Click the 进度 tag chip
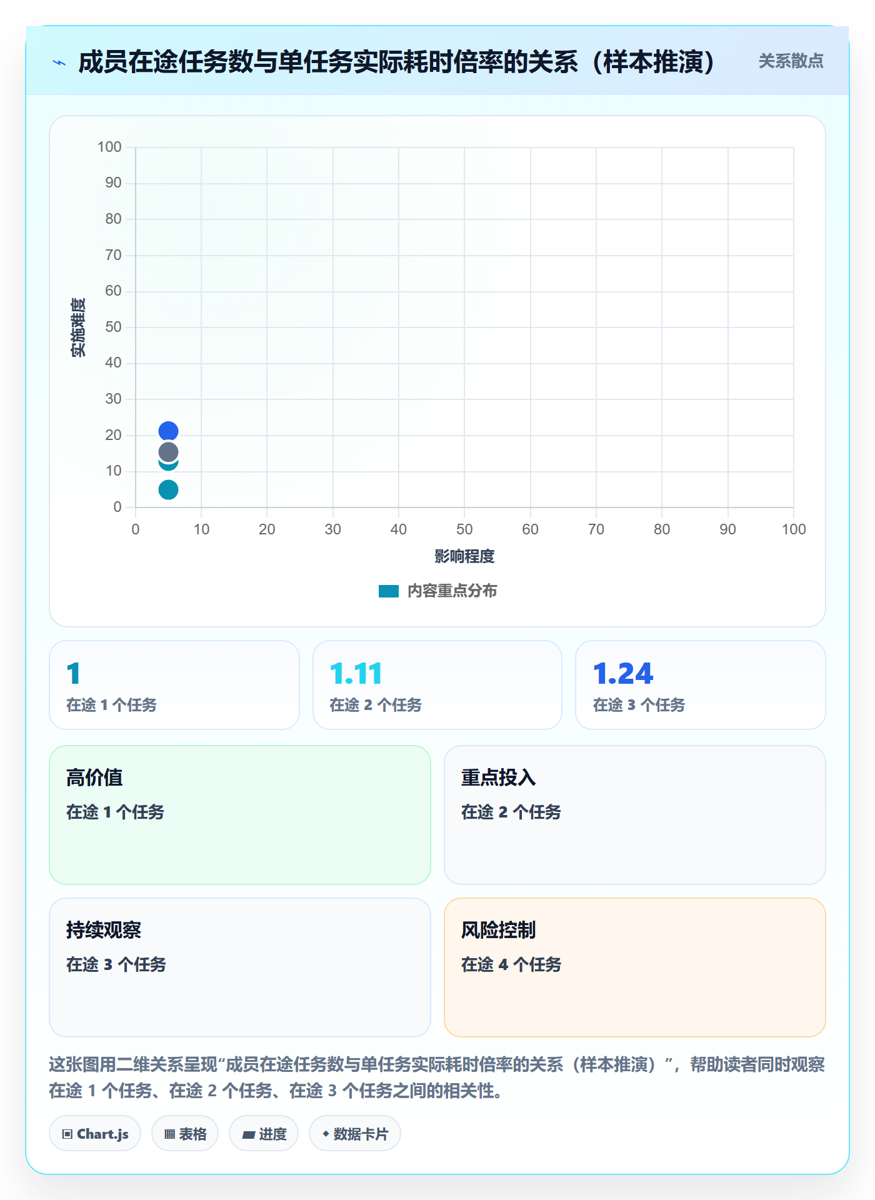 (264, 1134)
